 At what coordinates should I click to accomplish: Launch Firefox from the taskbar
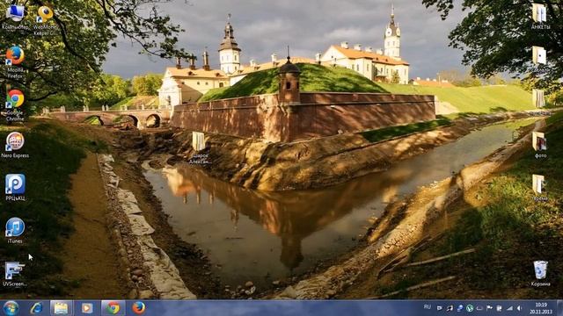(139, 308)
